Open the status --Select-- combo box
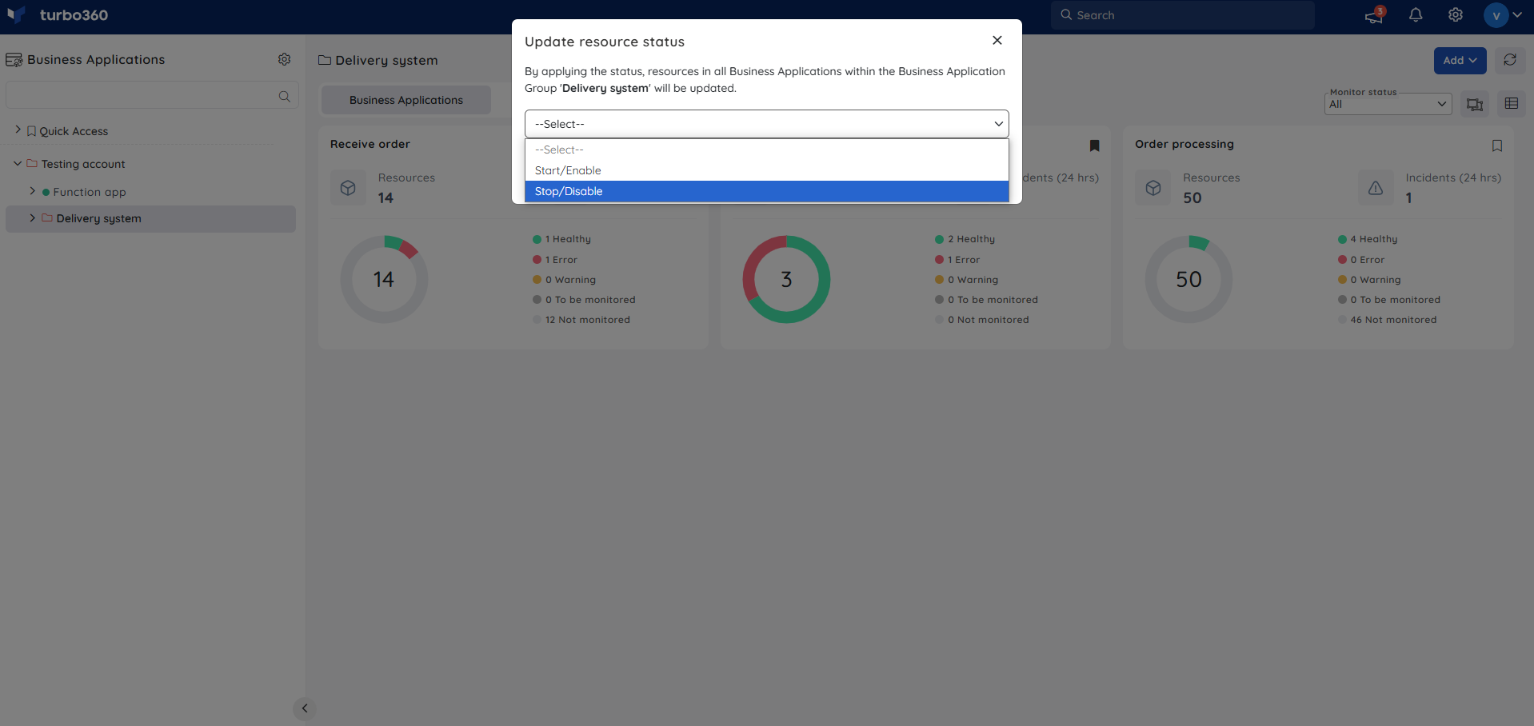 tap(767, 124)
